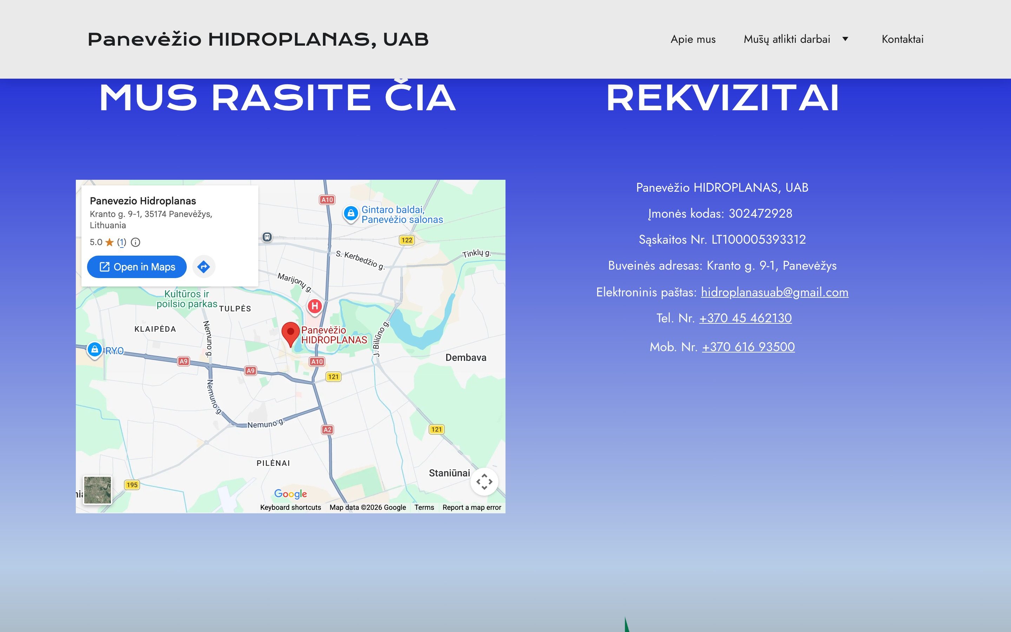Click the Kultūros ir poilsio parkas label
Image resolution: width=1011 pixels, height=632 pixels.
point(187,299)
